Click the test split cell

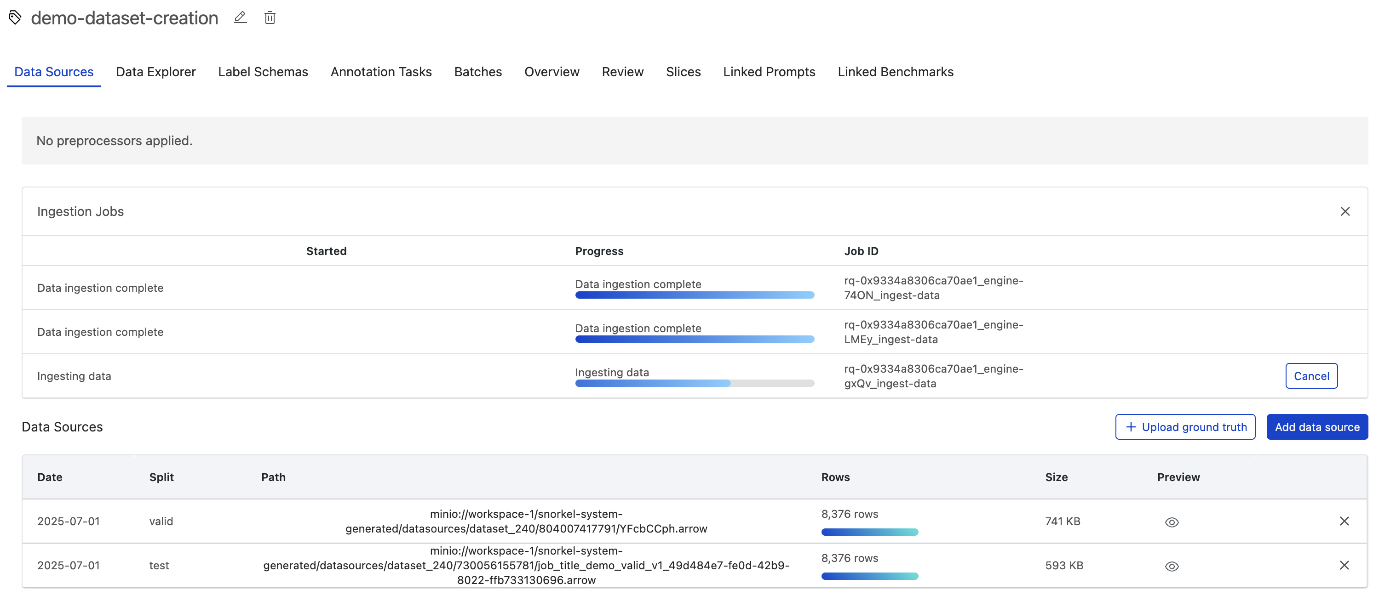[158, 565]
